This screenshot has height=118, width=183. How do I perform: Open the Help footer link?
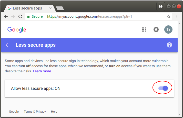[54, 112]
